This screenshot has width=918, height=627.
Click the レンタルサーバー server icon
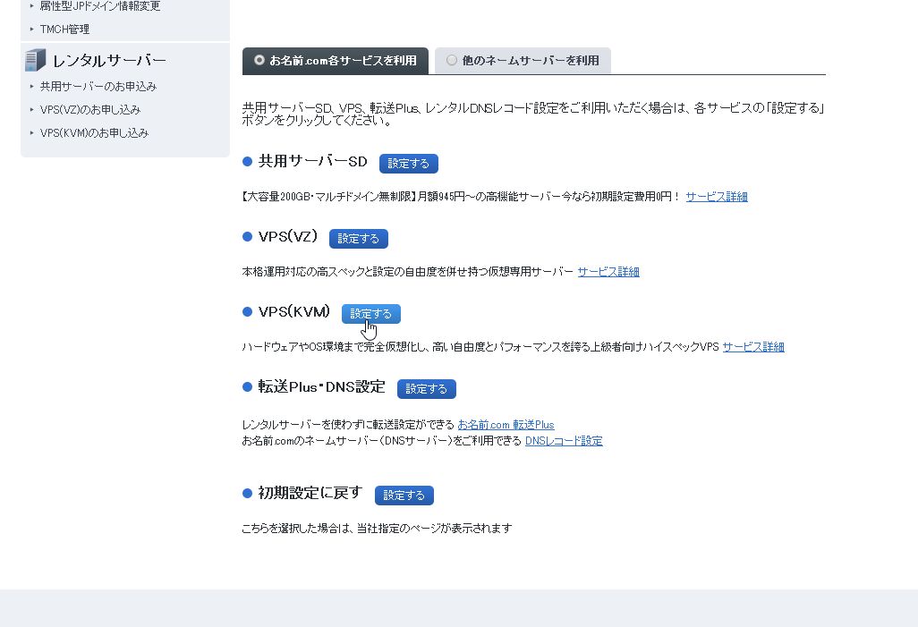coord(35,60)
